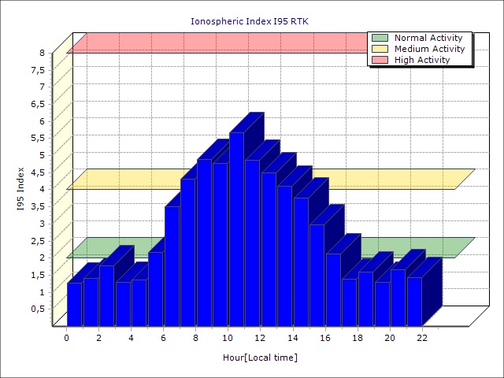The height and width of the screenshot is (378, 504).
Task: Select the Normal Activity legend label
Action: [429, 38]
